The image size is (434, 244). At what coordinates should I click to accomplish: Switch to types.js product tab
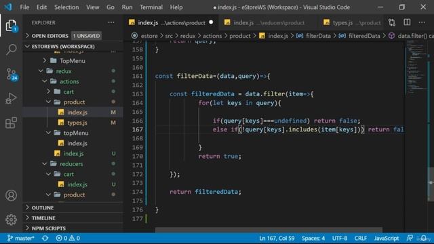coord(351,22)
